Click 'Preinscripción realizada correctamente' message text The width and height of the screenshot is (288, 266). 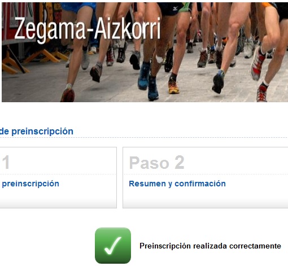210,246
